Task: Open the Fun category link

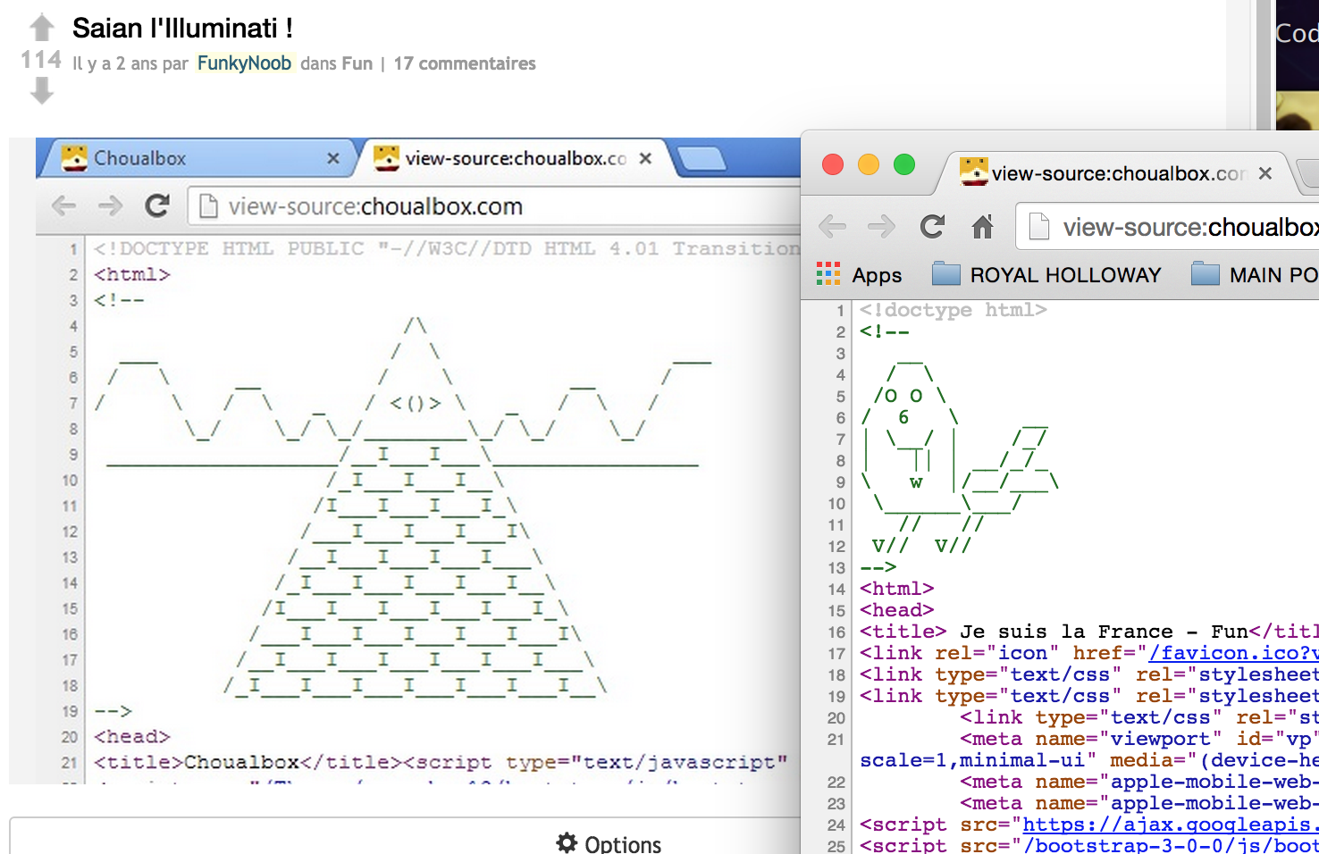Action: coord(357,63)
